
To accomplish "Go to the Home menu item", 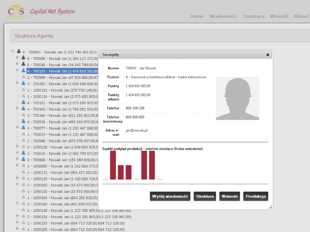I will click(x=197, y=16).
